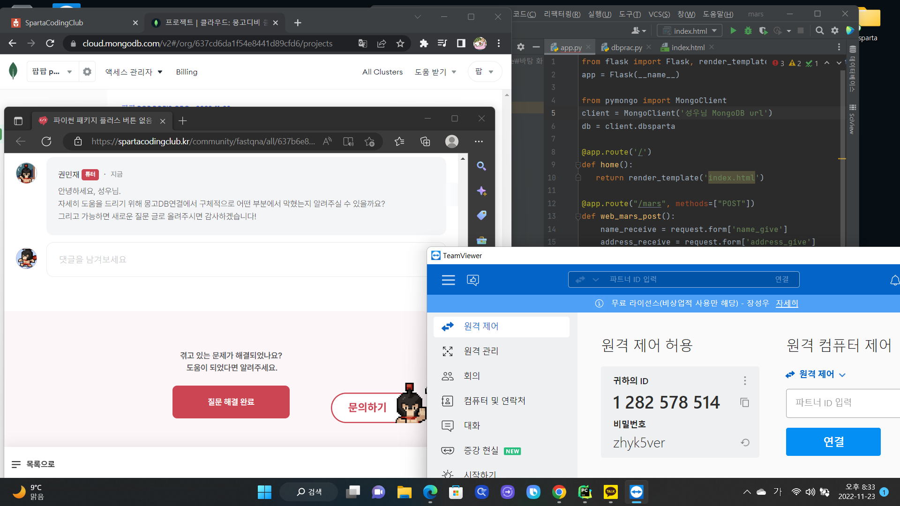
Task: Open All Clusters in MongoDB
Action: click(x=382, y=72)
